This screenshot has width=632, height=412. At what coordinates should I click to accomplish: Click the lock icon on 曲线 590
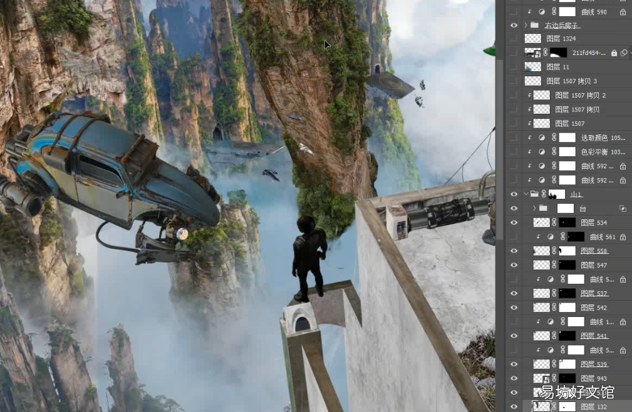623,12
